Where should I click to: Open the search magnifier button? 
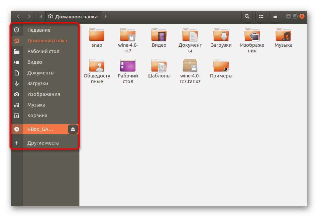click(247, 16)
